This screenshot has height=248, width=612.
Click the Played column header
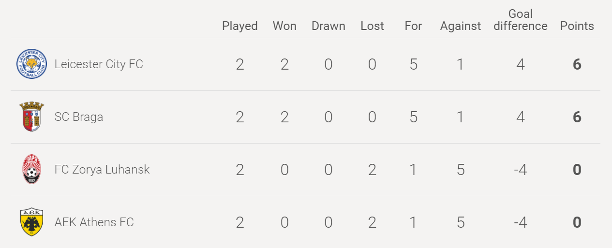pyautogui.click(x=240, y=26)
